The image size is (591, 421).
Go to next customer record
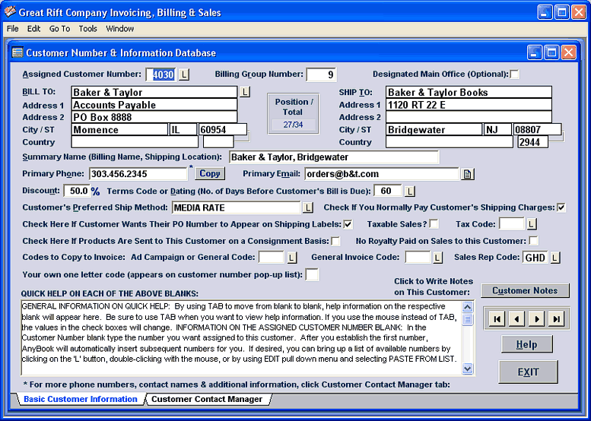536,319
